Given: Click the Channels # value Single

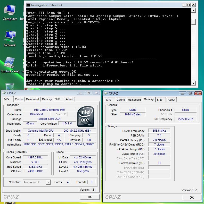Looking at the screenshot, I should tap(185, 110).
